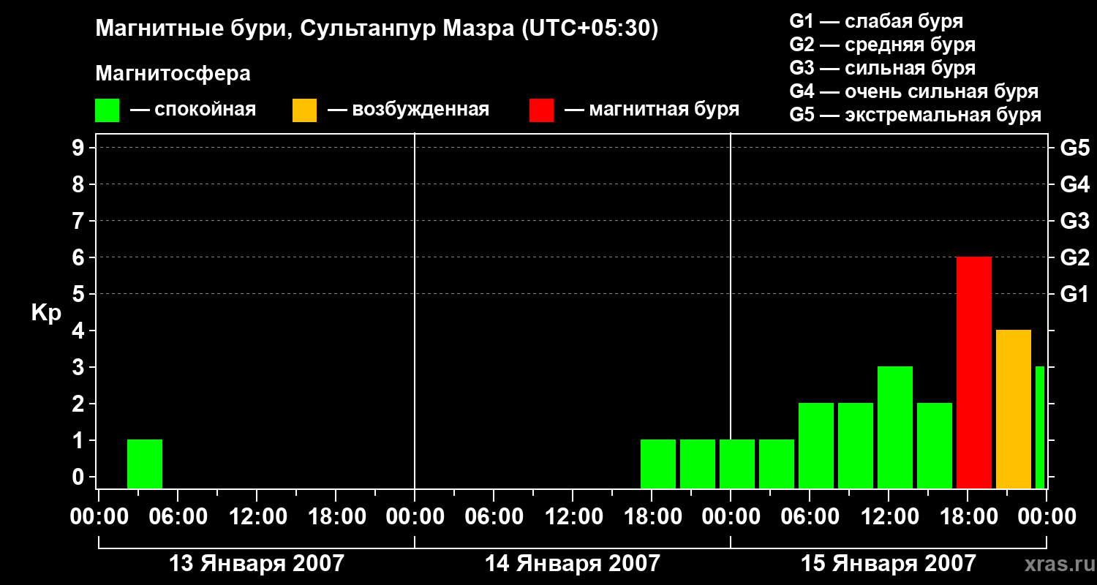This screenshot has height=585, width=1097.
Task: Click the '12:00' tick label above 13 Января
Action: click(257, 517)
